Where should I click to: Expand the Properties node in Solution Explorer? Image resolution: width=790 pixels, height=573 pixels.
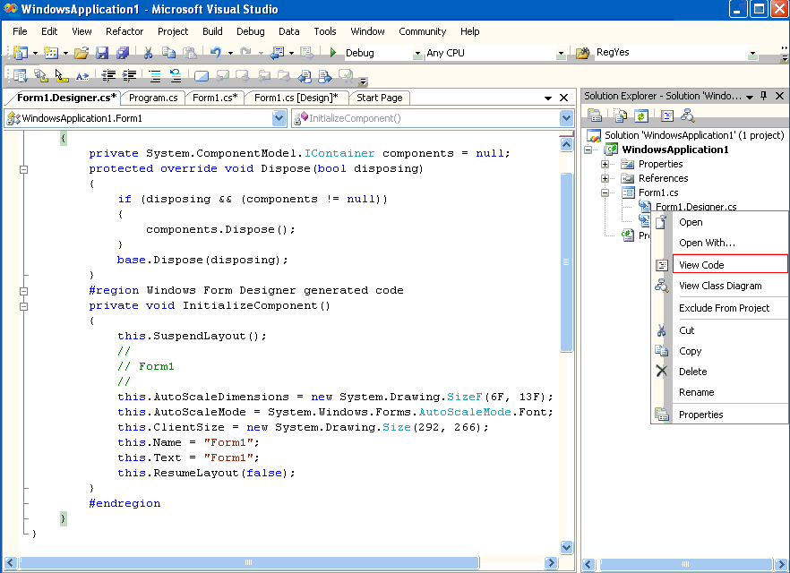pos(605,164)
